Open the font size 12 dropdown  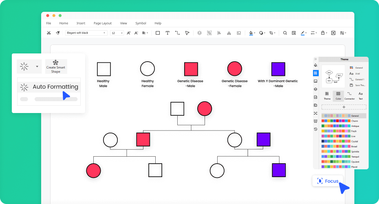(117, 33)
